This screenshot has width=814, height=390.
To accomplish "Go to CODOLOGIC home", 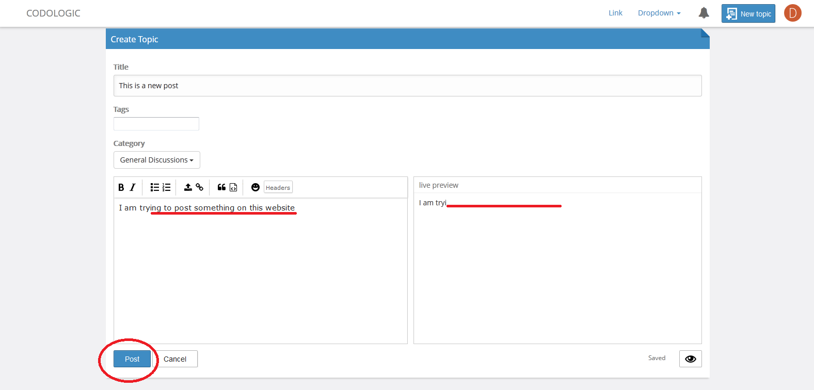I will click(x=53, y=13).
